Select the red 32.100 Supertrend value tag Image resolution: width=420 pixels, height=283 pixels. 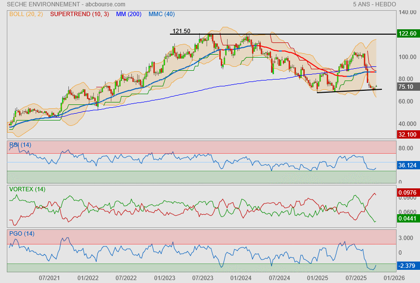[x=407, y=134]
